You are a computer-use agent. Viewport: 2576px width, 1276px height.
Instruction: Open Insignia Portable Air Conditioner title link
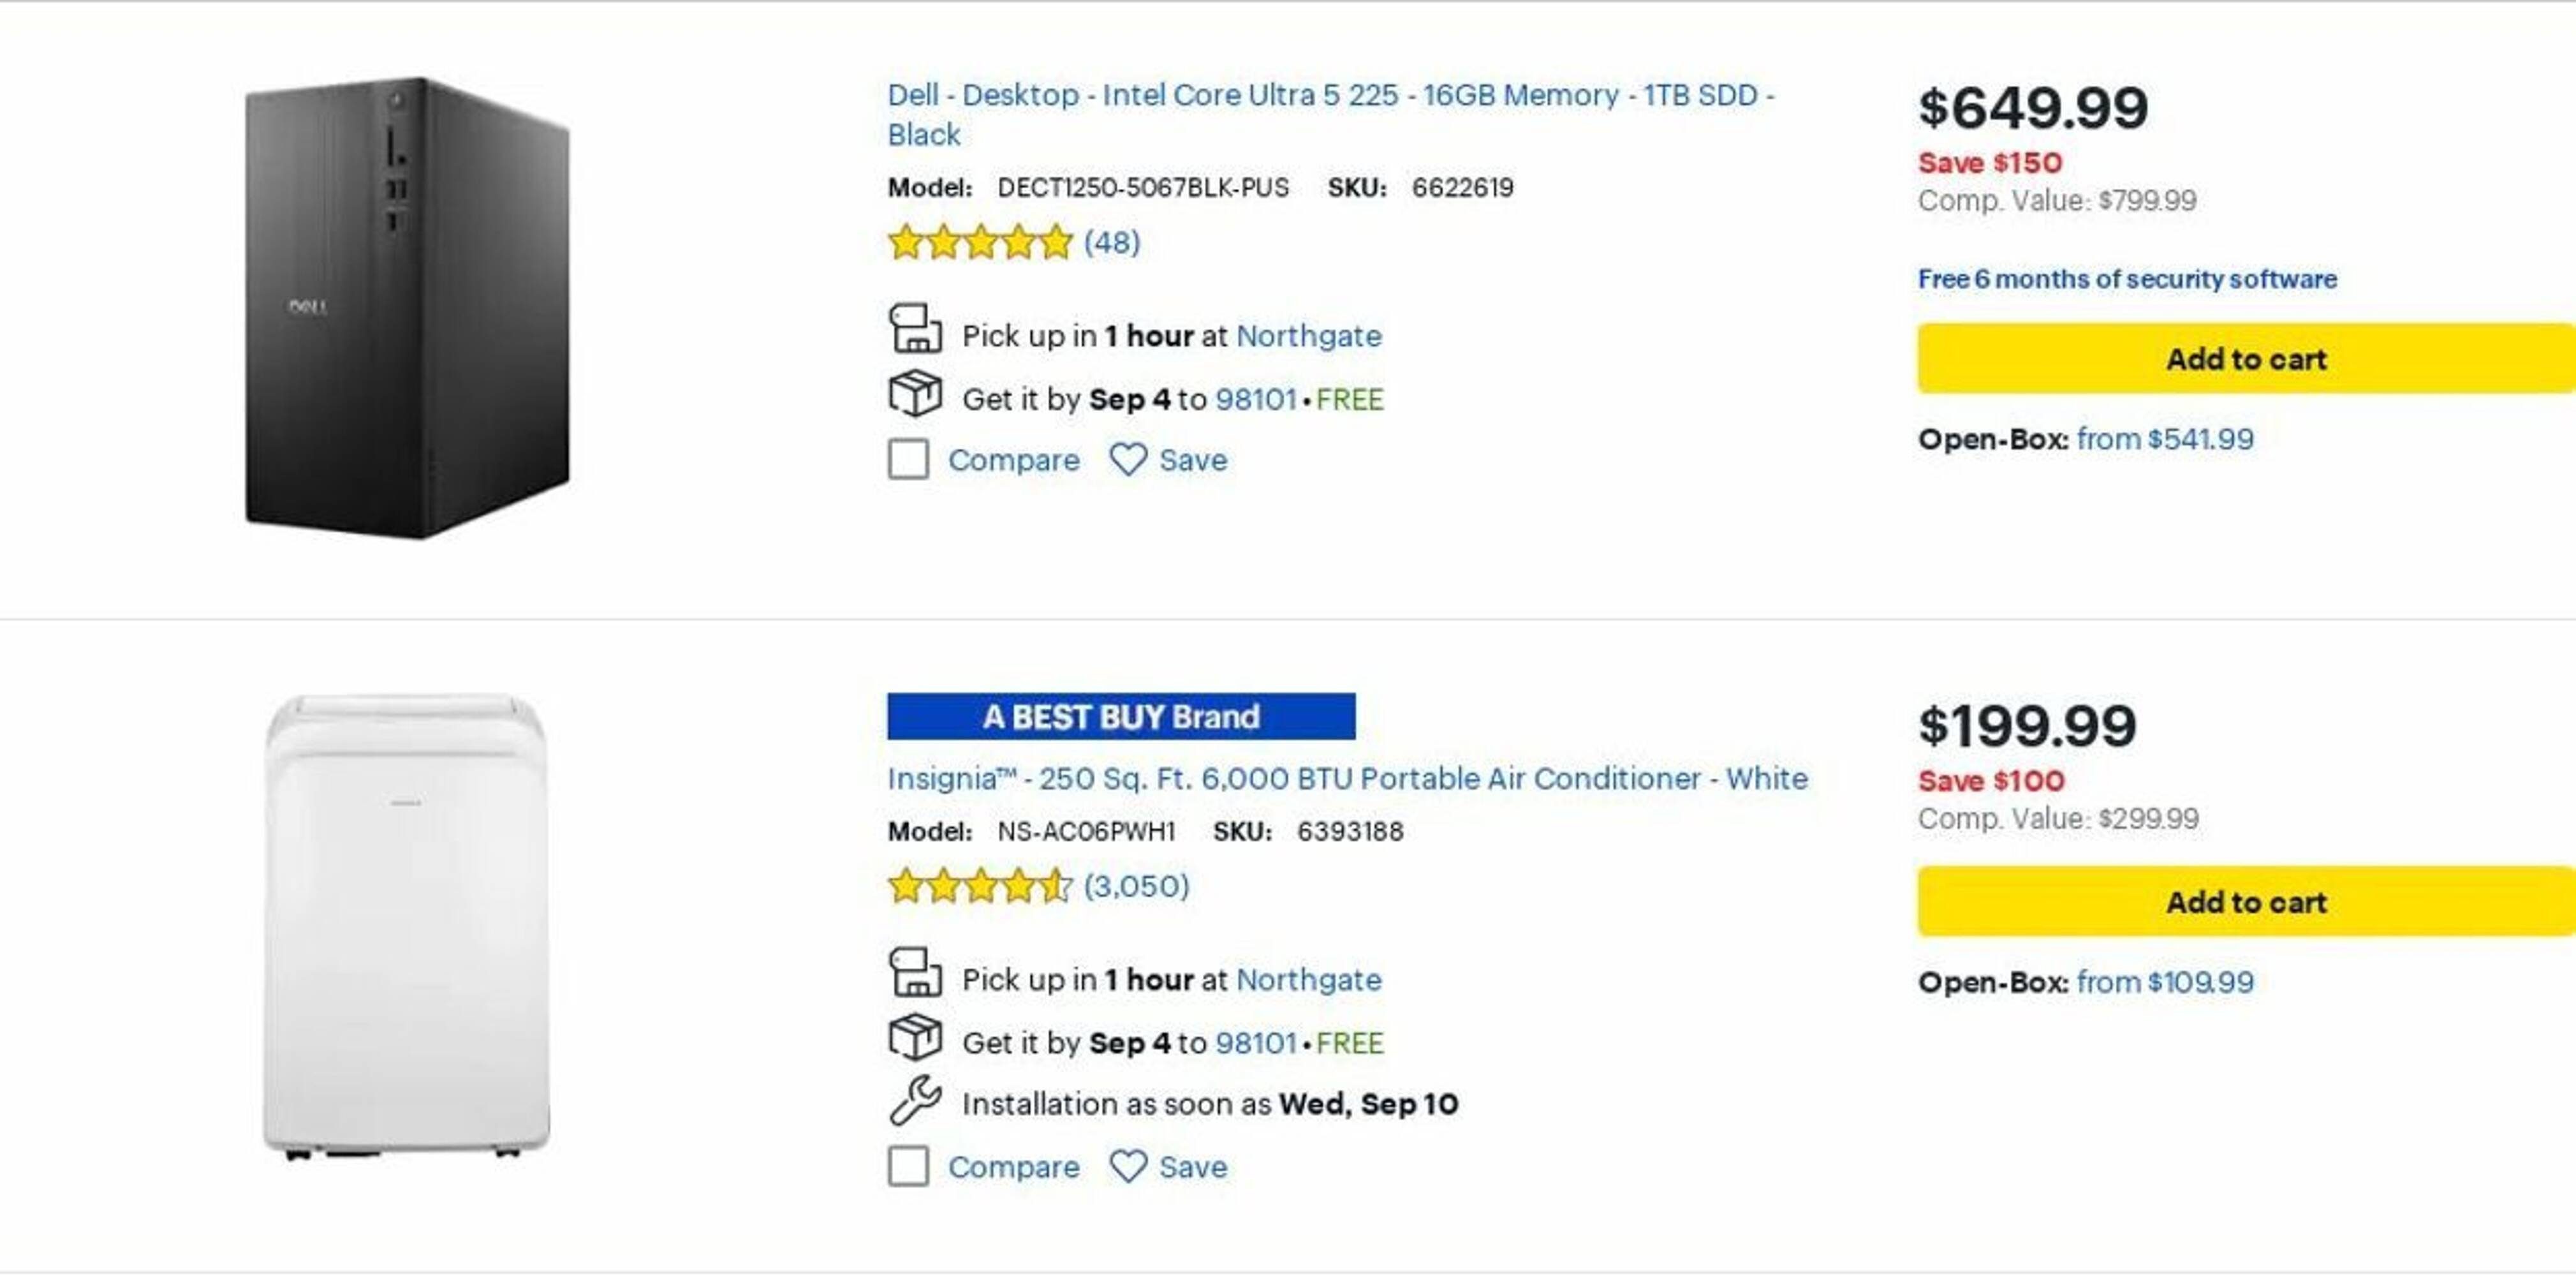pos(1347,779)
